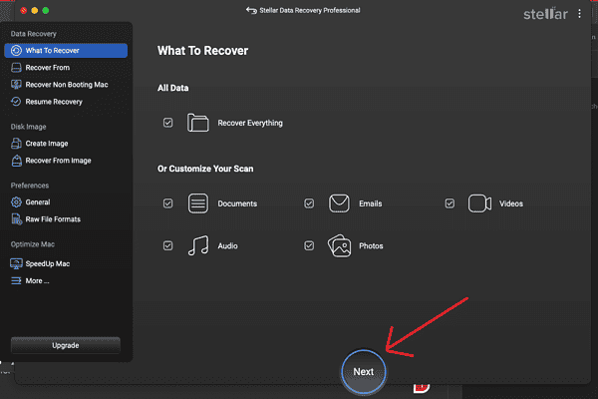Click the Recover Everything folder icon
Viewport: 598px width, 399px height.
197,123
